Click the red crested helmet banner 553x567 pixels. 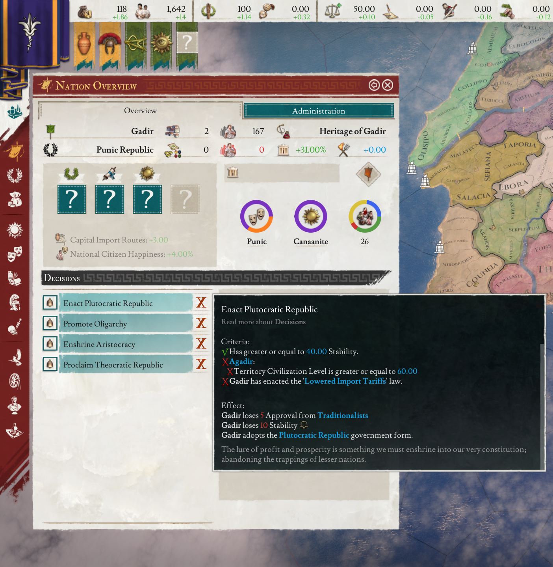[x=109, y=45]
